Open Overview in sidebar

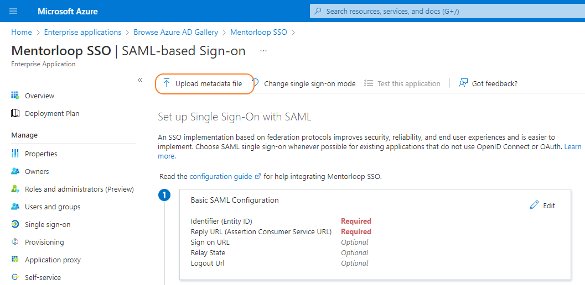(39, 96)
